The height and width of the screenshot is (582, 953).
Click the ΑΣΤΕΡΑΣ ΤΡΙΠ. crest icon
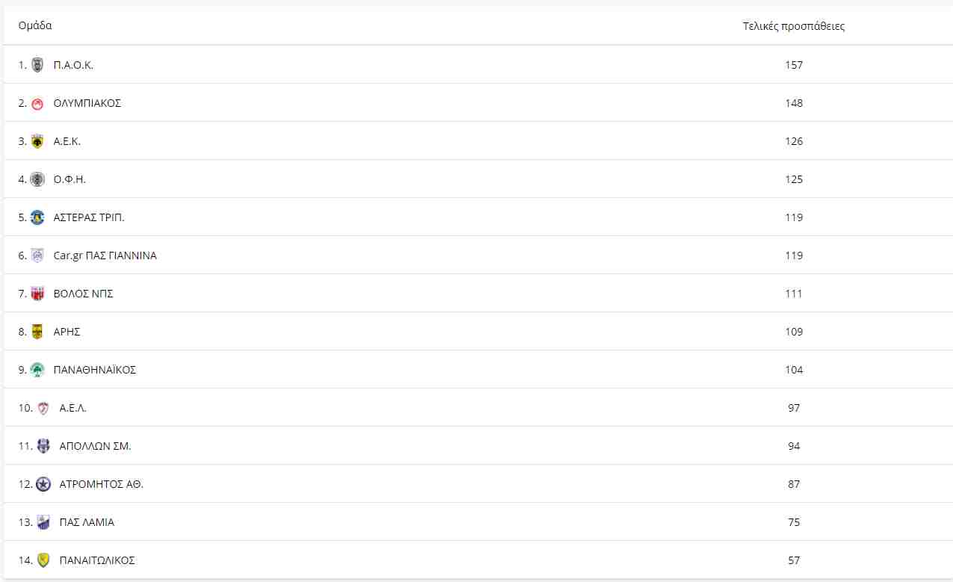(x=37, y=217)
